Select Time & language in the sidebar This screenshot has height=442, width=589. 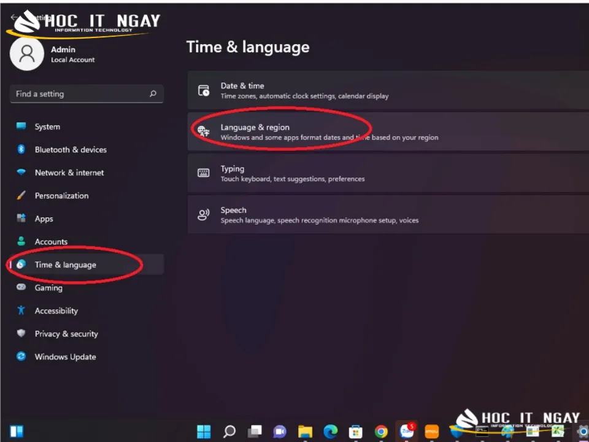tap(87, 265)
